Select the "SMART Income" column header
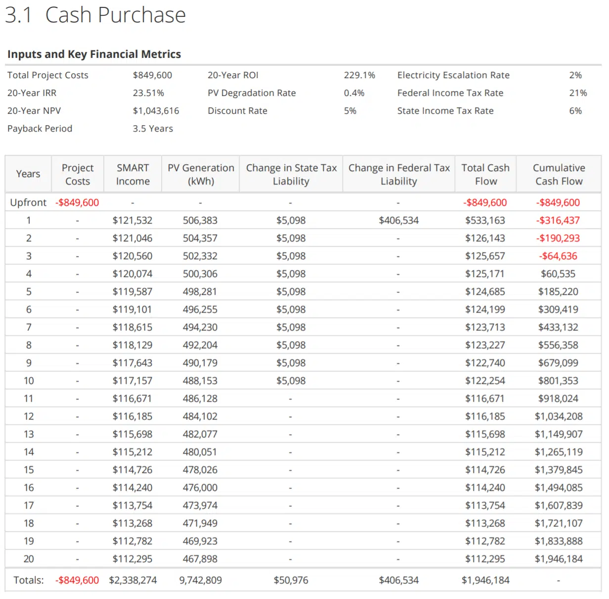 click(x=132, y=175)
